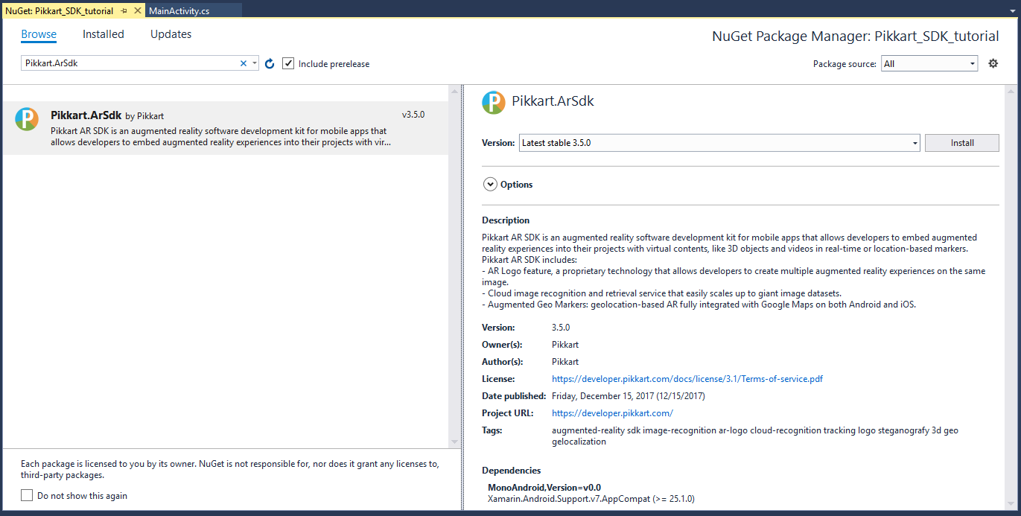Open MainActivity.cs document tab
1021x516 pixels.
(x=179, y=11)
